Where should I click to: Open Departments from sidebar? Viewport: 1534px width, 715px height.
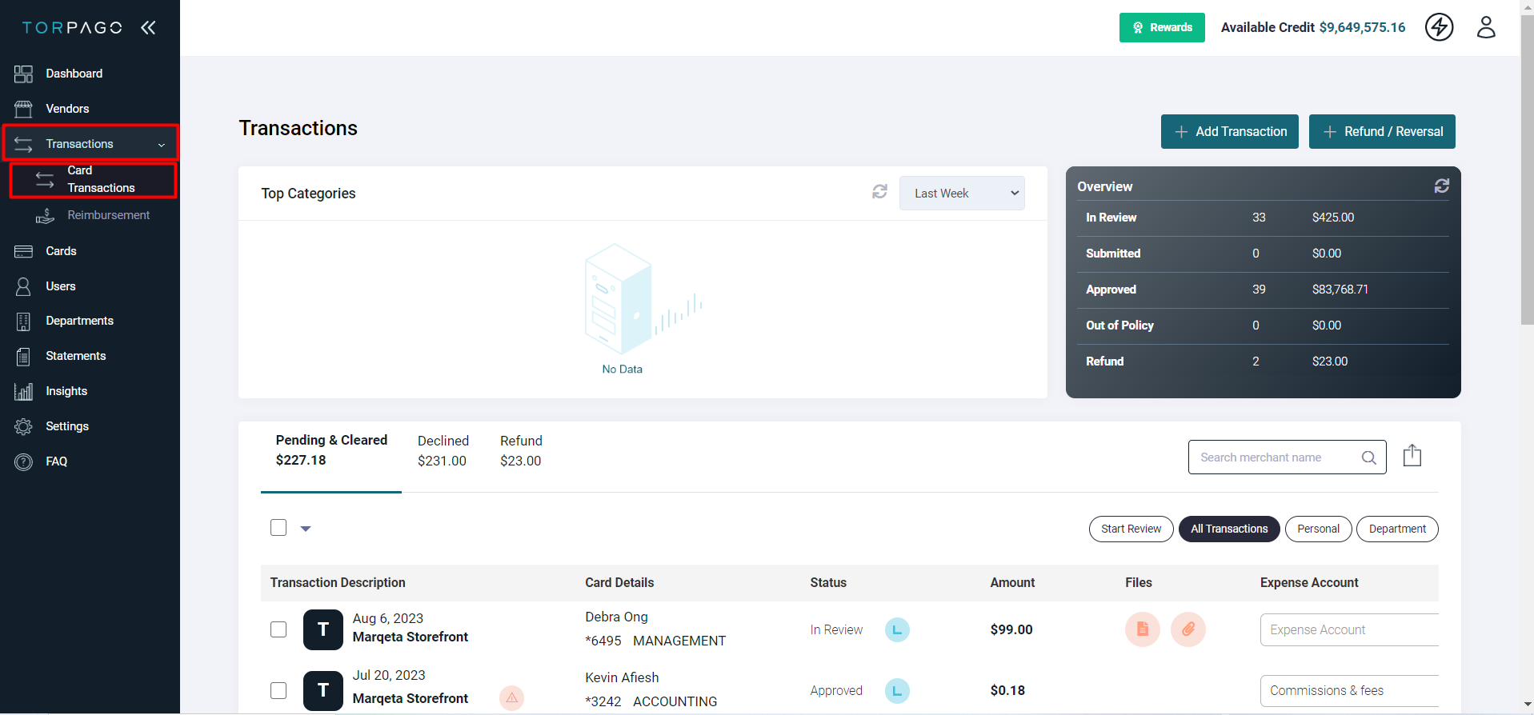pos(79,321)
